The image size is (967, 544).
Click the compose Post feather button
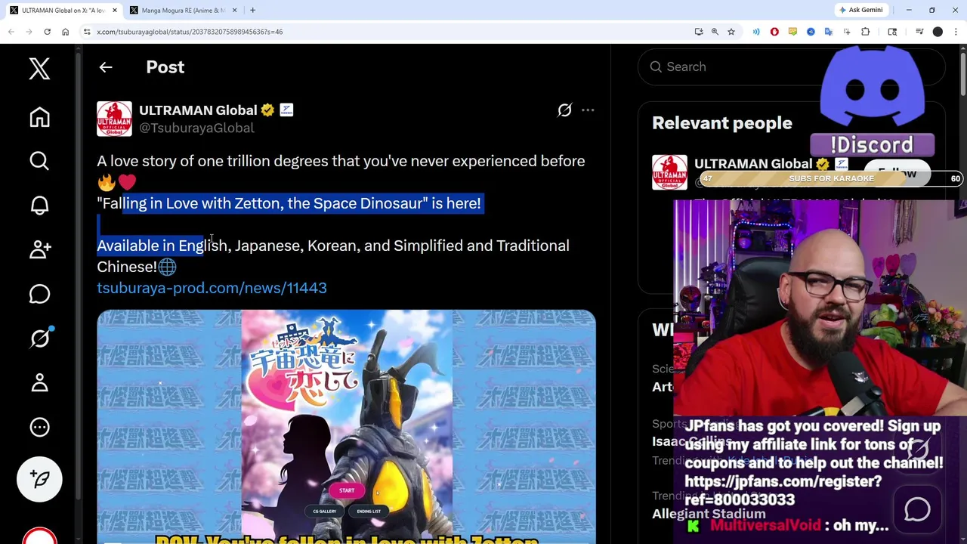click(39, 479)
